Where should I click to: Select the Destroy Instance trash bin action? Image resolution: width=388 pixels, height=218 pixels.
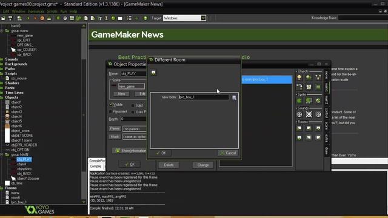[x=309, y=87]
